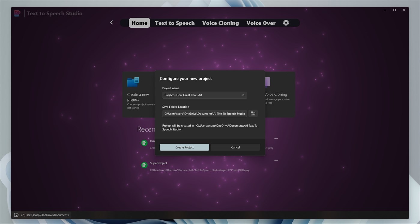Click the Text to Speech Studio logo icon
420x224 pixels.
[x=17, y=13]
